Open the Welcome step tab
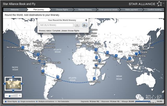Screen dimensions: 167x106 coord(14,9)
